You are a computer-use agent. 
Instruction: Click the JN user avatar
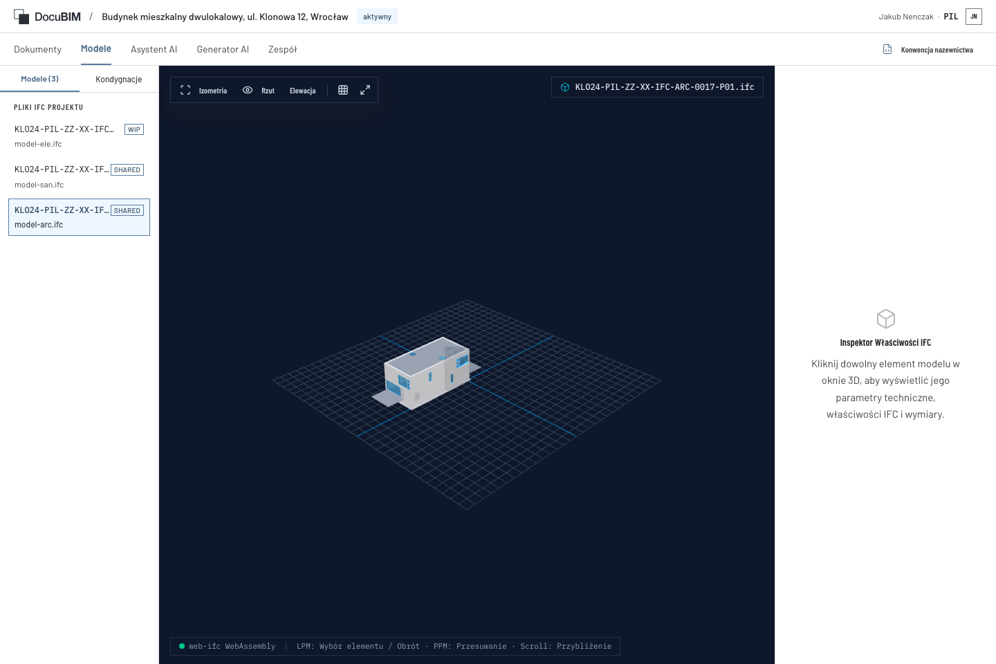(x=974, y=17)
